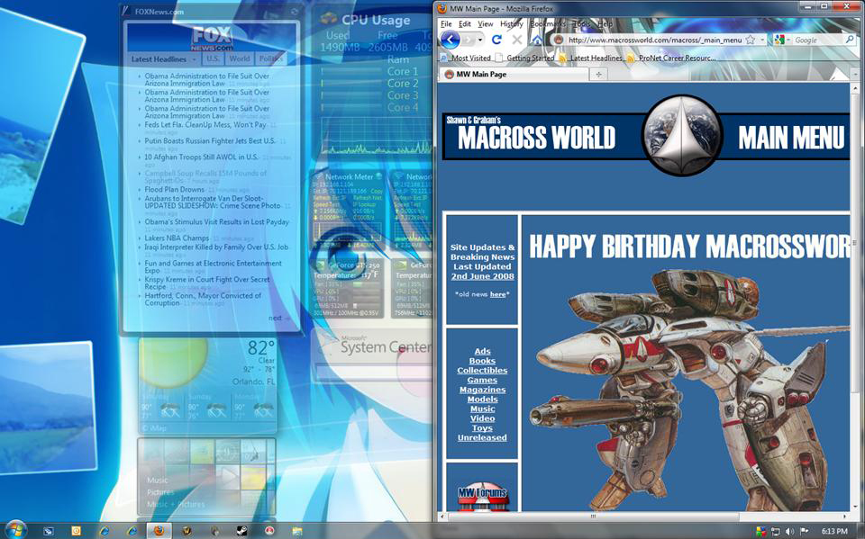Open the Music link on Macross World

482,409
